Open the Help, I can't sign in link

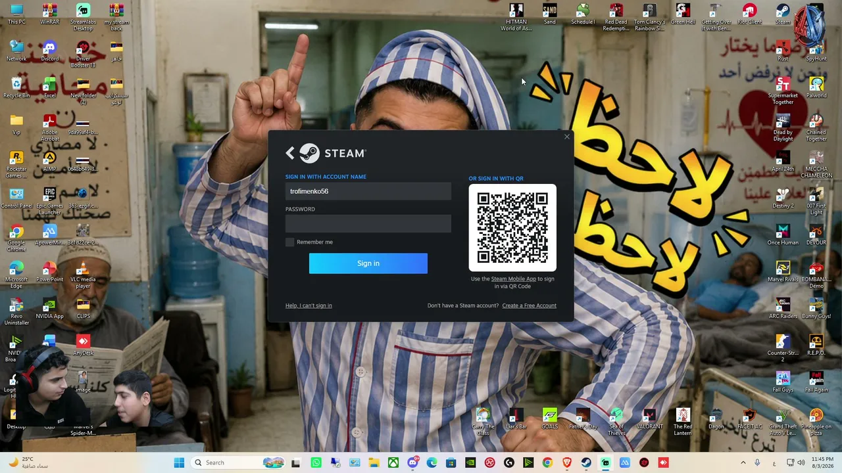[309, 305]
